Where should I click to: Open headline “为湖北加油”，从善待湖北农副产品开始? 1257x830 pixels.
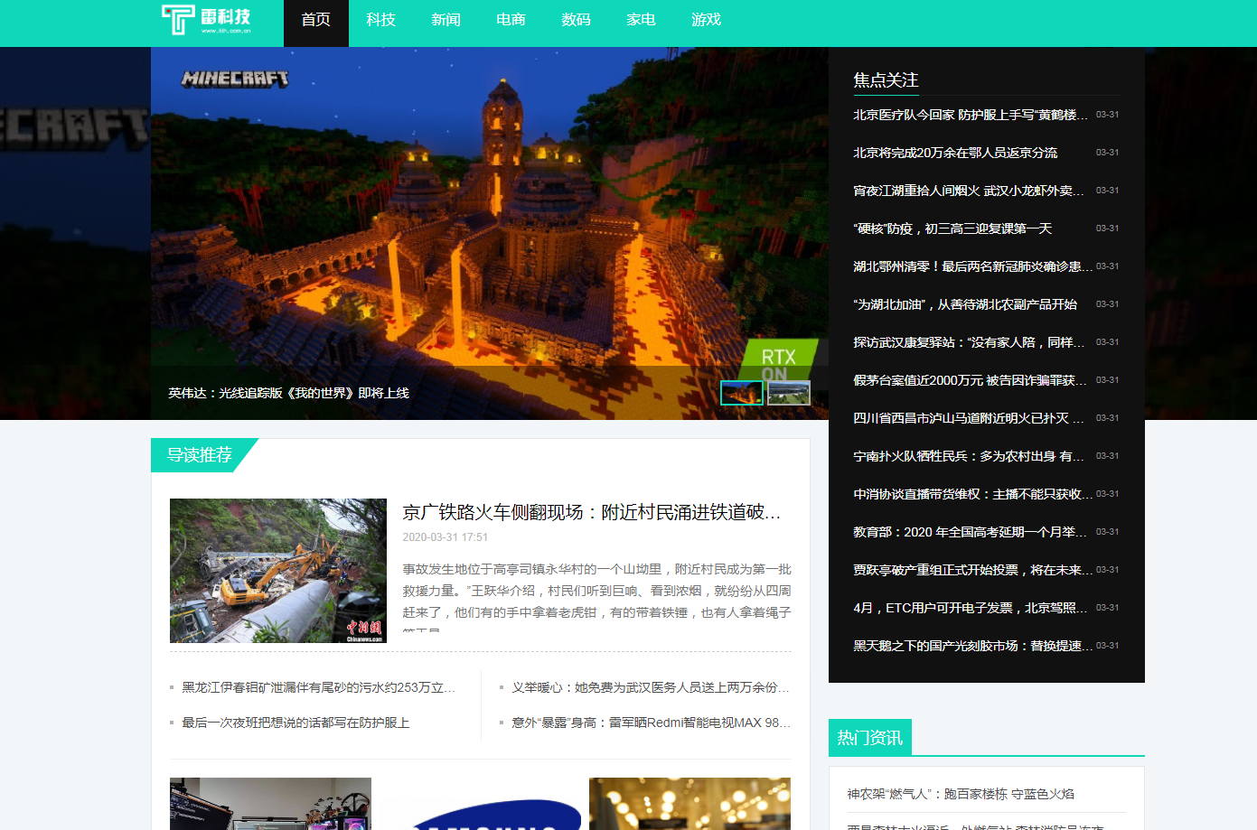pos(965,304)
